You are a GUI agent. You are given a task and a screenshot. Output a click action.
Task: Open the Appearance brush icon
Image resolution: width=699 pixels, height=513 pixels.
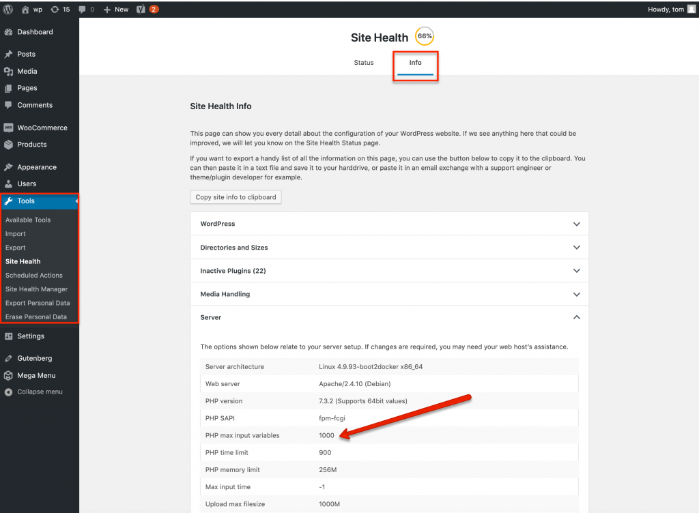pos(10,166)
